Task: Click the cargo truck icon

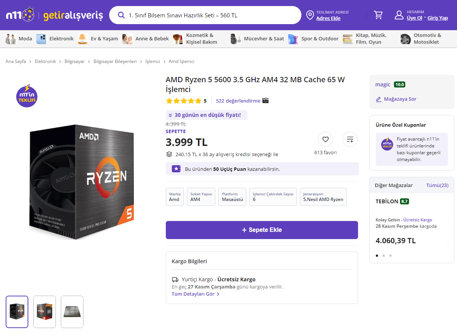Action: (x=175, y=280)
